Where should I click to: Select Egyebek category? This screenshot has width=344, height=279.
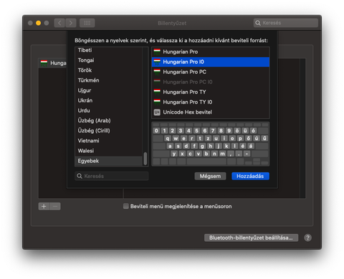tap(109, 161)
